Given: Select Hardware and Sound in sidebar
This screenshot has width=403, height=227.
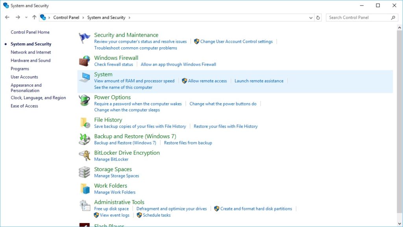Looking at the screenshot, I should [31, 61].
